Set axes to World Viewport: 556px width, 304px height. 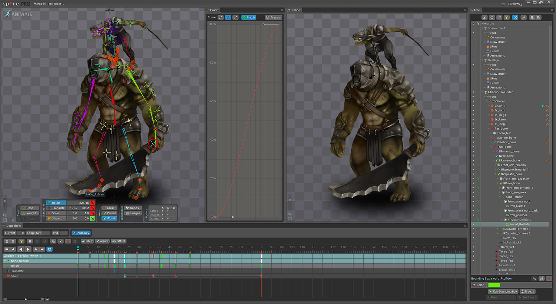click(109, 218)
